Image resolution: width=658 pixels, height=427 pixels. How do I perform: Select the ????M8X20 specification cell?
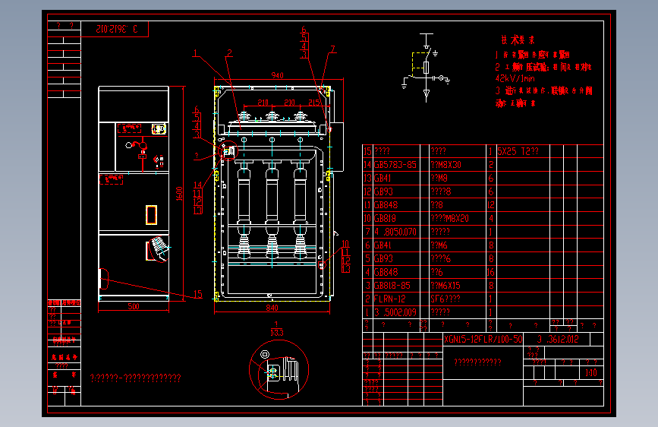tap(449, 219)
